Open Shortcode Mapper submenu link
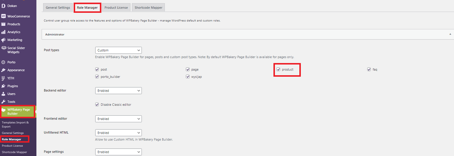The height and width of the screenshot is (156, 454). (x=13, y=152)
